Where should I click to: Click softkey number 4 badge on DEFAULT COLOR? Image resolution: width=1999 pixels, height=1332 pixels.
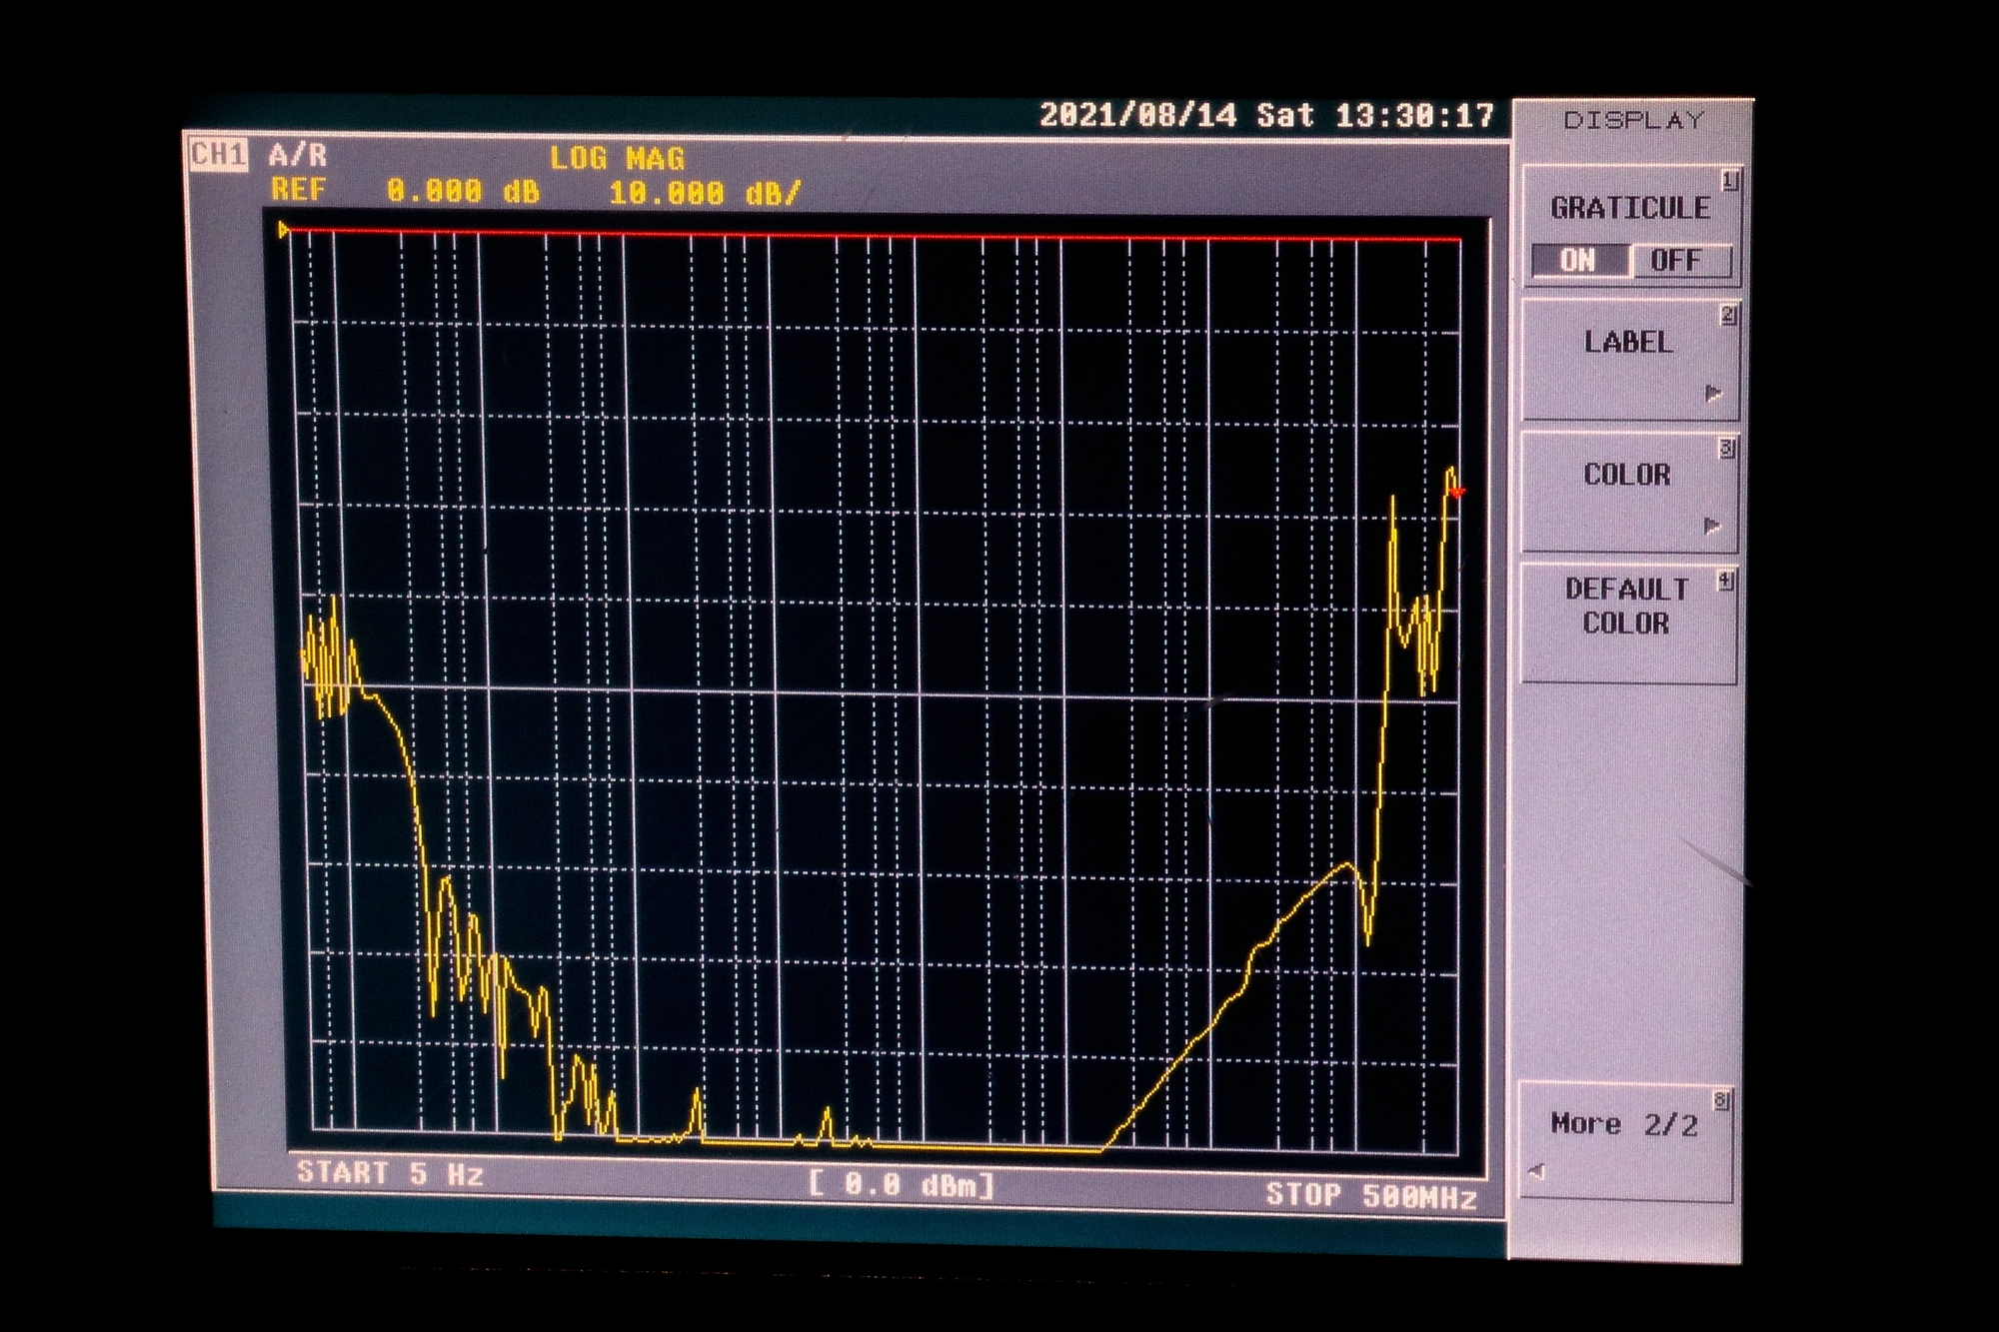[x=1726, y=582]
